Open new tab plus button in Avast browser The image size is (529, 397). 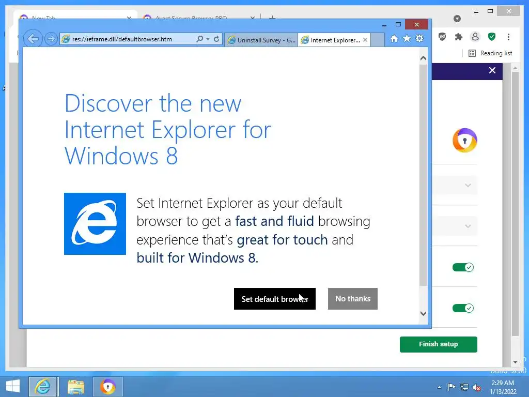click(272, 17)
